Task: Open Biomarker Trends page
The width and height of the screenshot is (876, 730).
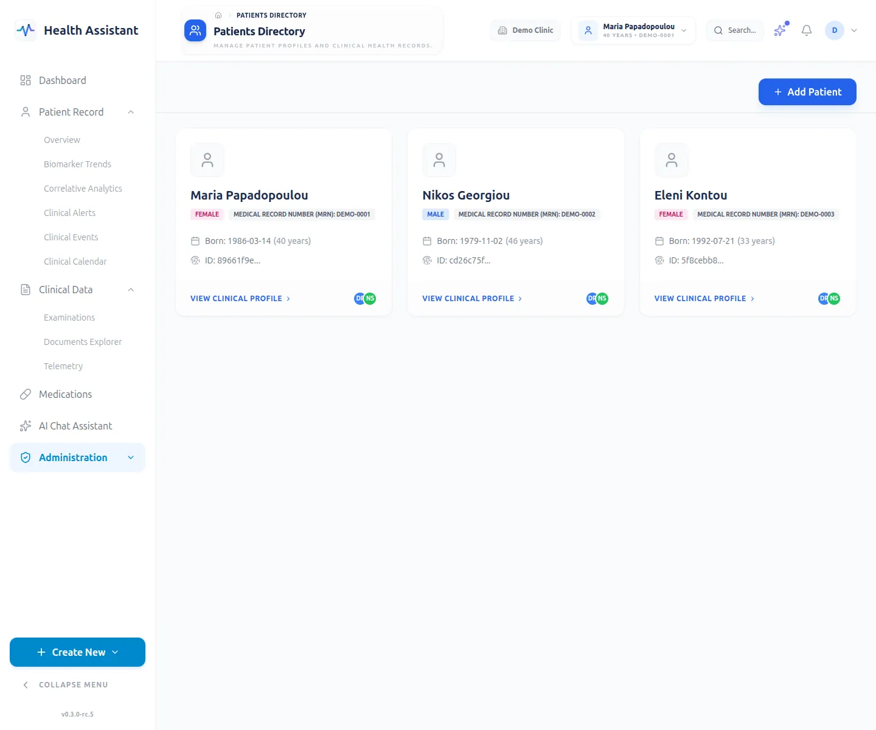Action: (x=77, y=164)
